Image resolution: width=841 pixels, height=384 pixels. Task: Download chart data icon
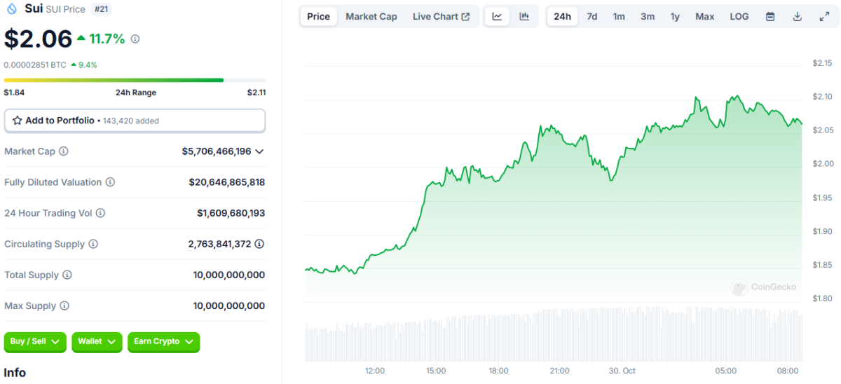tap(797, 17)
